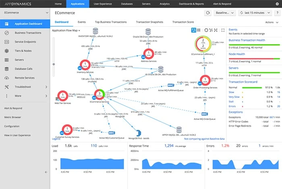The image size is (282, 189).
Task: Click the Oracle DB Production database icon at top
Action: (148, 32)
